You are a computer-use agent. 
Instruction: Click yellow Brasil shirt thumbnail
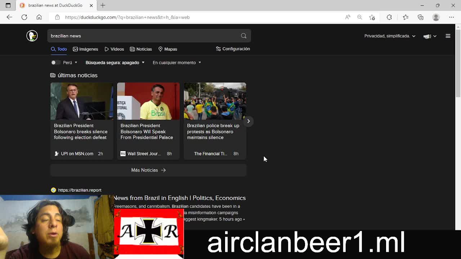(x=148, y=101)
